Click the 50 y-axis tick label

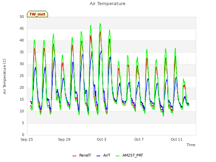tap(22, 17)
